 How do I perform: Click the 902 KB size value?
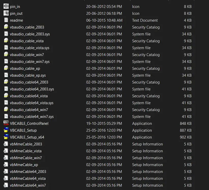186,137
